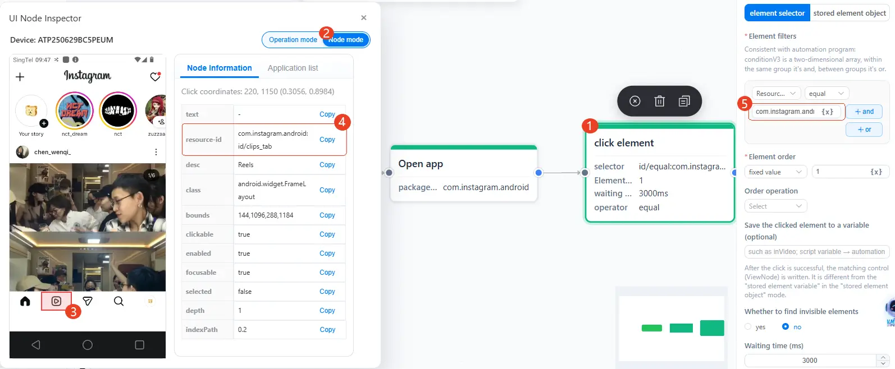Tap the Reels tab icon in phone preview

tap(56, 301)
